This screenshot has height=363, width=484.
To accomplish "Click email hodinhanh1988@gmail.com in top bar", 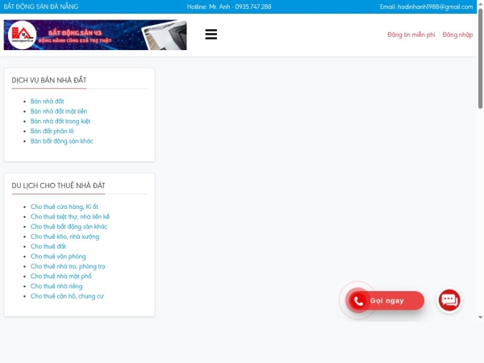I will click(x=426, y=6).
